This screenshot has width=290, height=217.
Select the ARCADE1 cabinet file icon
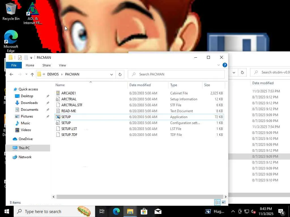pyautogui.click(x=58, y=93)
